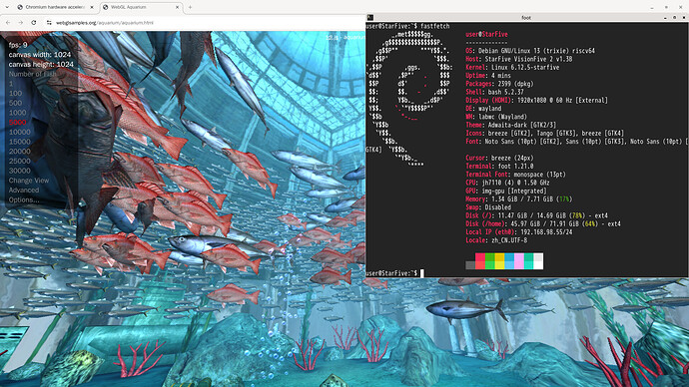
Task: Close the Chromium hardware acceleration tab
Action: (x=92, y=7)
